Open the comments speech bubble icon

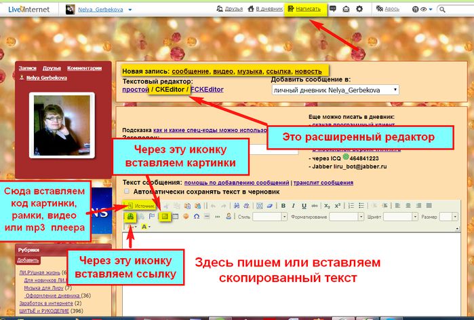click(332, 9)
